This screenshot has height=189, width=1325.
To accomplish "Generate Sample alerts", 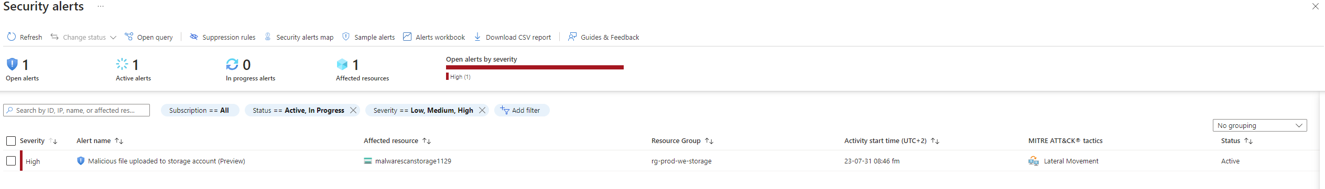I will [368, 37].
